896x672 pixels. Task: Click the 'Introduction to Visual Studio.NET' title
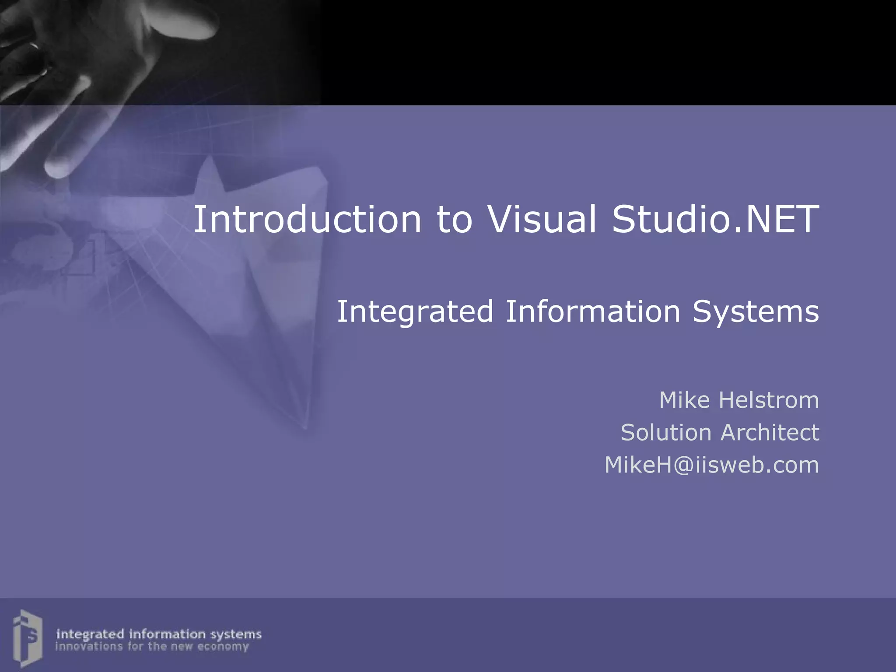[x=506, y=219]
